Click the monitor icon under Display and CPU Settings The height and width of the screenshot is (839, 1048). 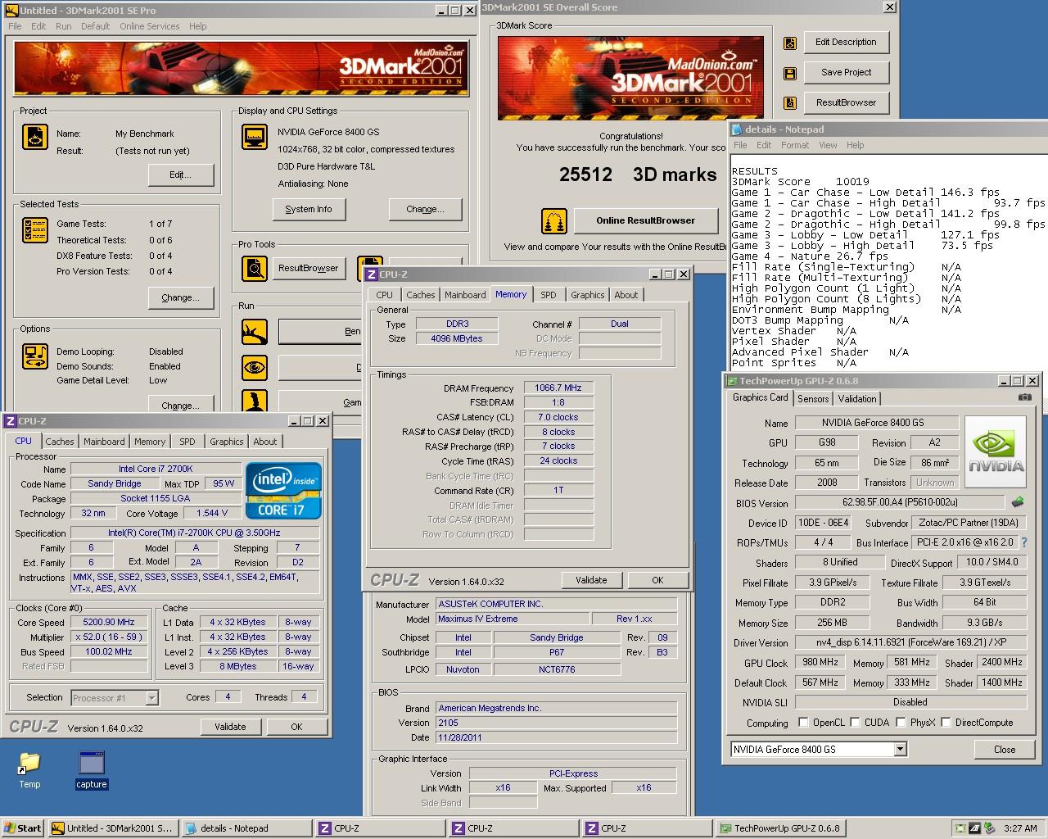(x=255, y=137)
